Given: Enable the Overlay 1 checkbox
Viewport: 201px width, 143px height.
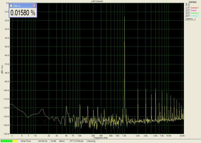Looking at the screenshot, I should [x=189, y=8].
